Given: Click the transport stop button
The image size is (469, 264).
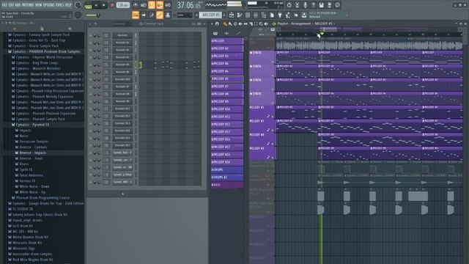Looking at the screenshot, I should click(104, 5).
